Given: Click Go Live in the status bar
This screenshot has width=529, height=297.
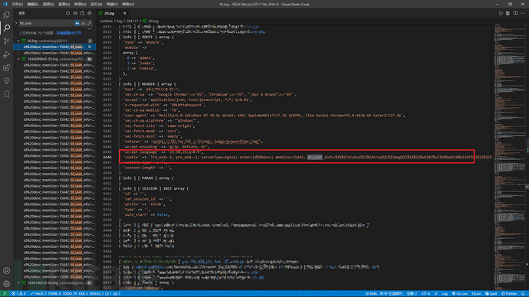Looking at the screenshot, I should (x=459, y=294).
